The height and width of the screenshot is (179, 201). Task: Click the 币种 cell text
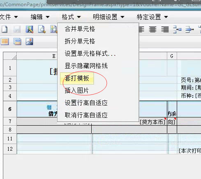click(x=191, y=96)
